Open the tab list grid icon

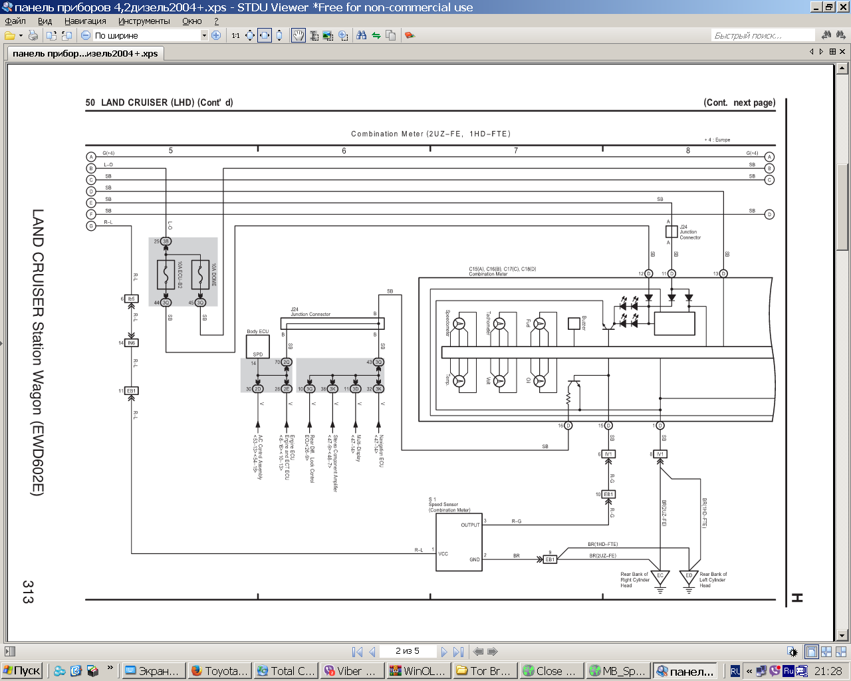832,52
